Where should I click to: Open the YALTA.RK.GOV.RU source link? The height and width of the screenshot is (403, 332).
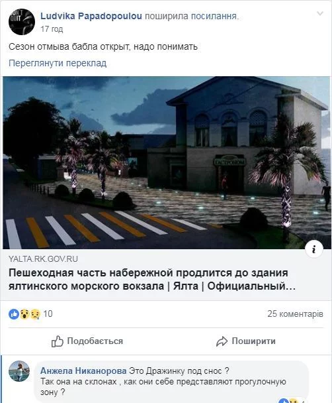[43, 259]
